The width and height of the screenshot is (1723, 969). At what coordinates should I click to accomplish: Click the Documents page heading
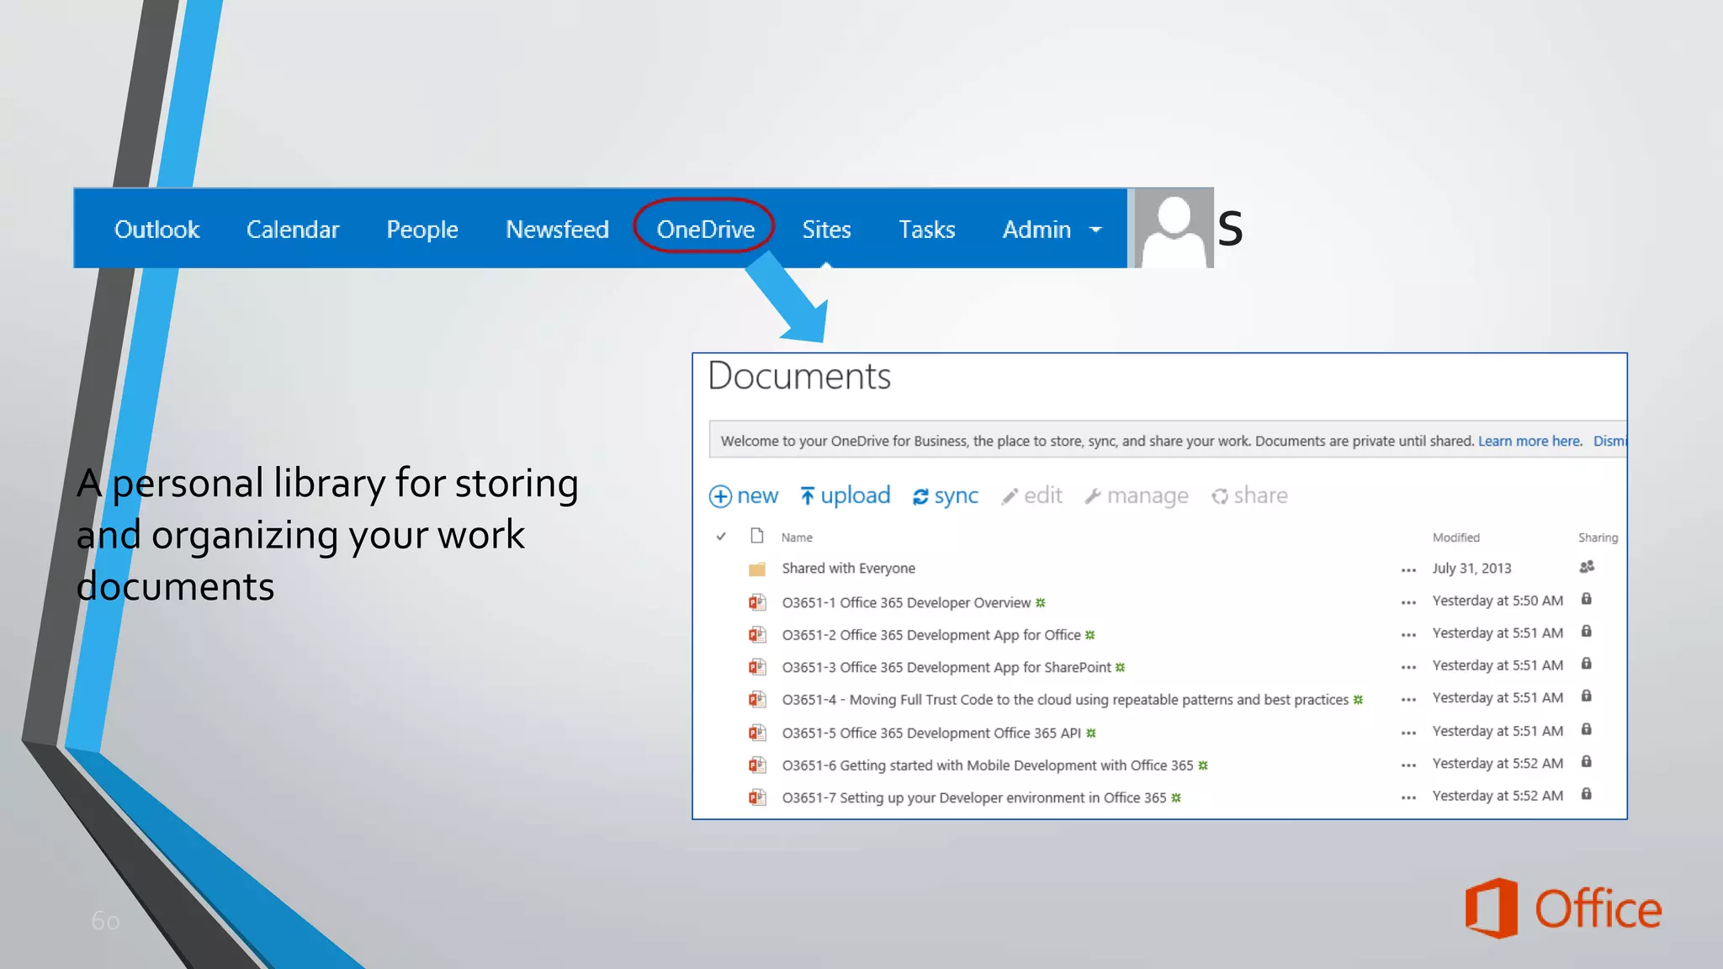[799, 376]
